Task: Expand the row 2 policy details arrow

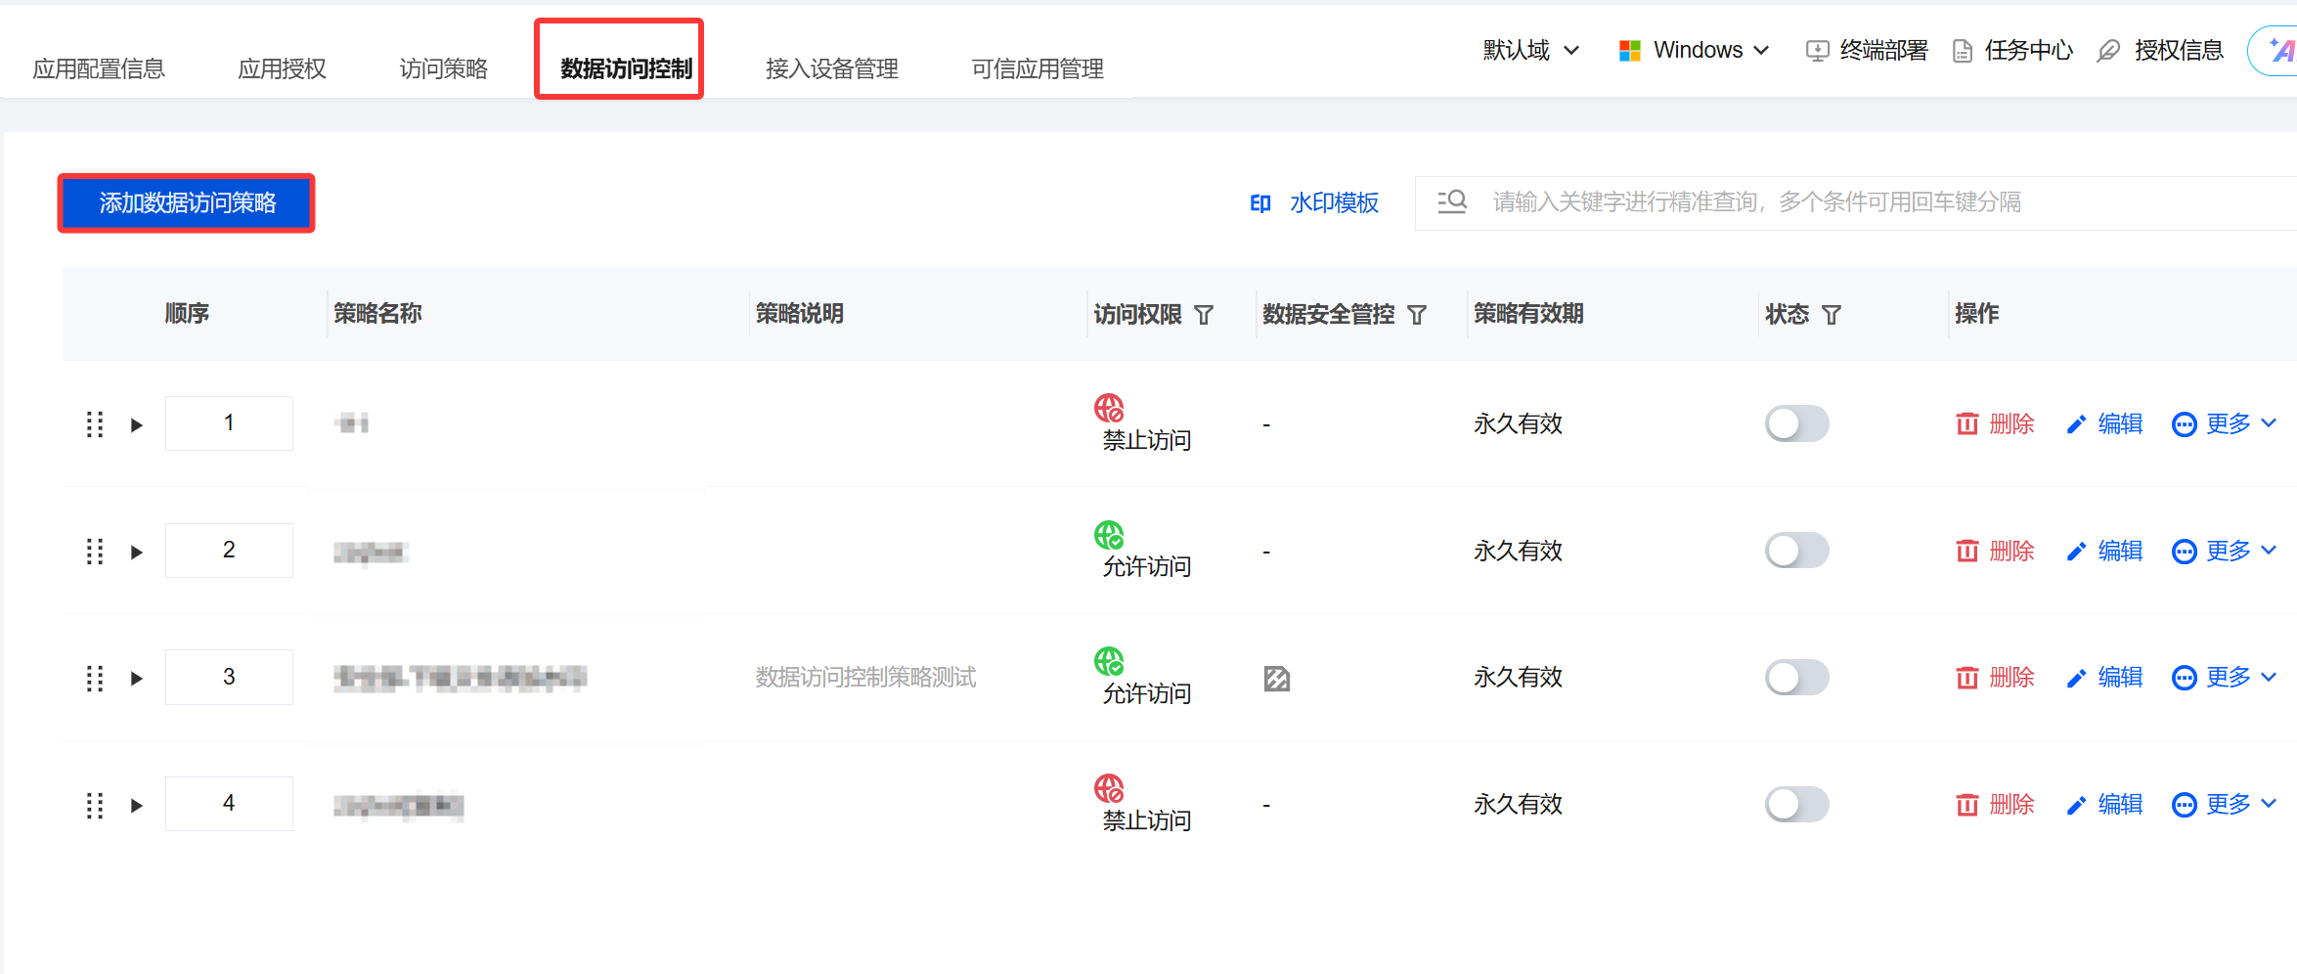Action: [x=137, y=553]
